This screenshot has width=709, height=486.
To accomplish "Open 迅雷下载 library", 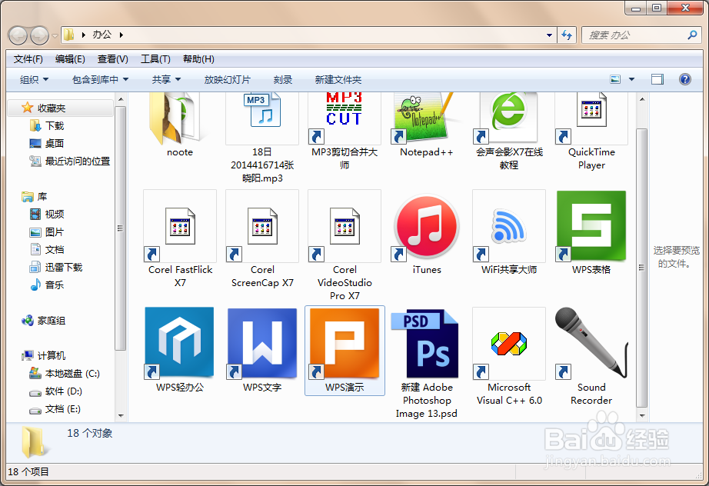I will [x=63, y=267].
